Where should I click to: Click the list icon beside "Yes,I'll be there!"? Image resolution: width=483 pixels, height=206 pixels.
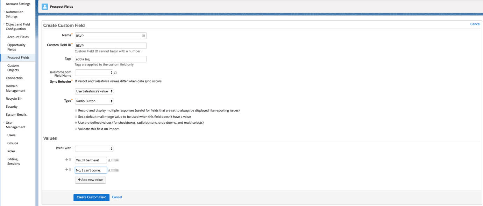click(117, 160)
